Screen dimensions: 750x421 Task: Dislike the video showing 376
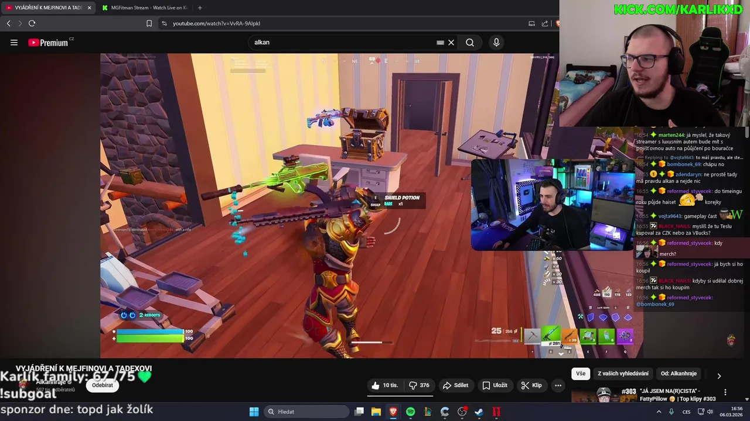click(420, 385)
